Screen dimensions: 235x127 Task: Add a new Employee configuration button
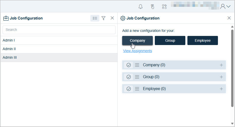(203, 40)
